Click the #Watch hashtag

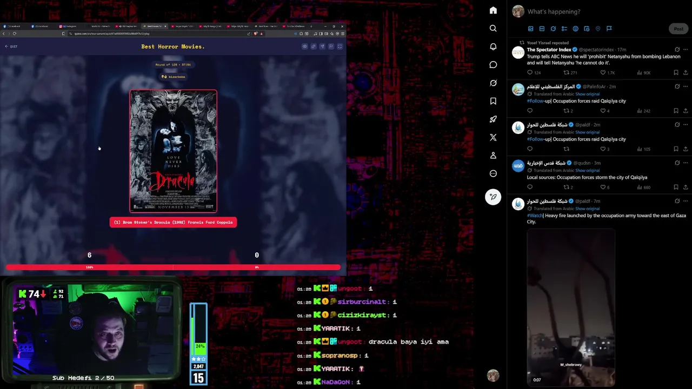535,216
